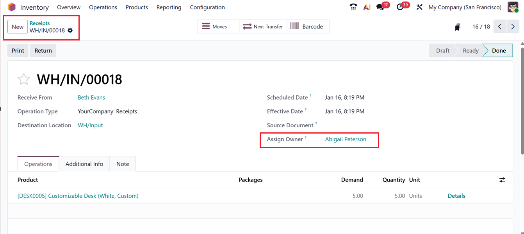This screenshot has height=234, width=524.
Task: Click the Barcode button
Action: pos(308,27)
